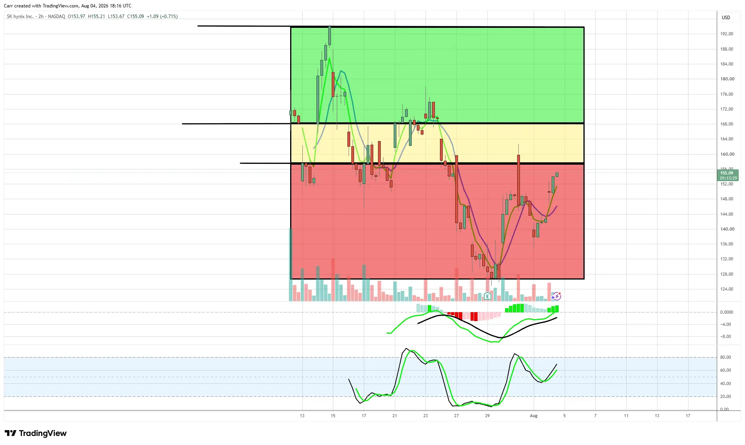
Task: Click the 'USD' currency label
Action: pos(726,18)
